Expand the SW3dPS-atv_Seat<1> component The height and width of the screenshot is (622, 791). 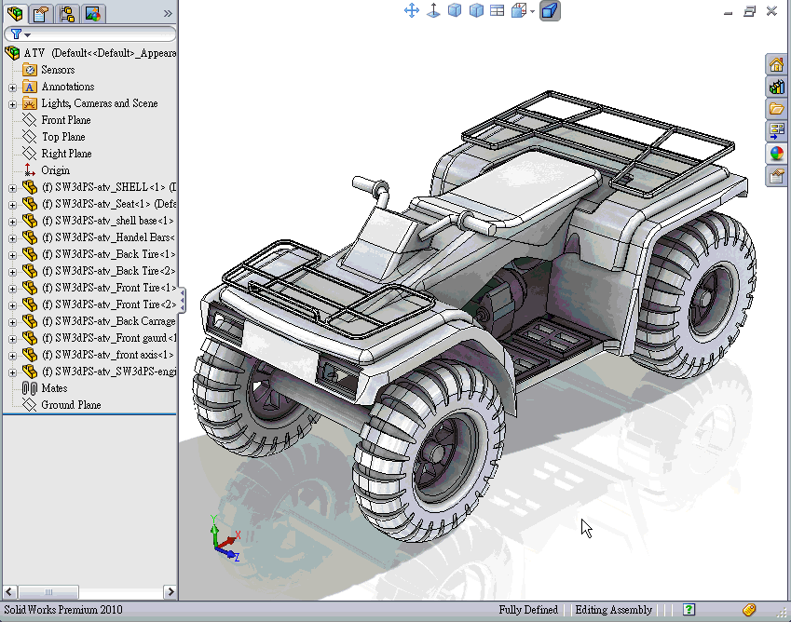[12, 205]
